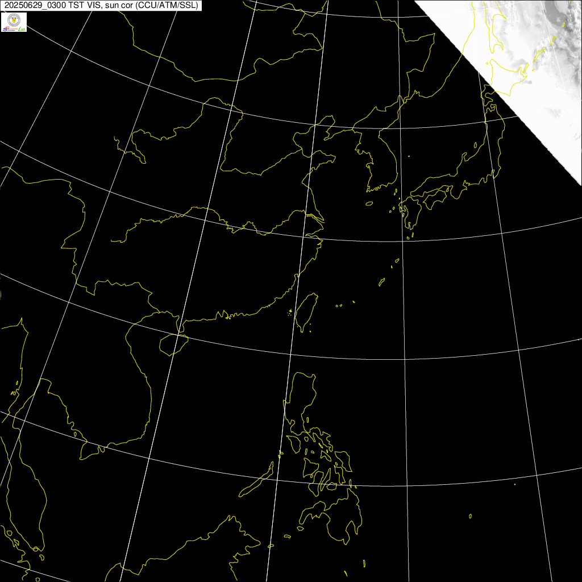Click the Taiwan island outline
This screenshot has width=582, height=582.
306,312
